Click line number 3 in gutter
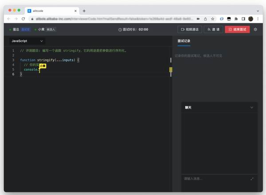The image size is (266, 195). (13, 60)
